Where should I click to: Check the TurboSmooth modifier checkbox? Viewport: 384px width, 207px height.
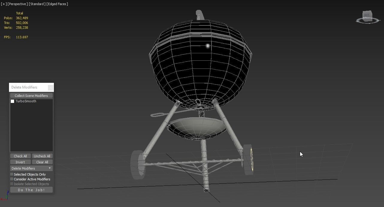13,101
